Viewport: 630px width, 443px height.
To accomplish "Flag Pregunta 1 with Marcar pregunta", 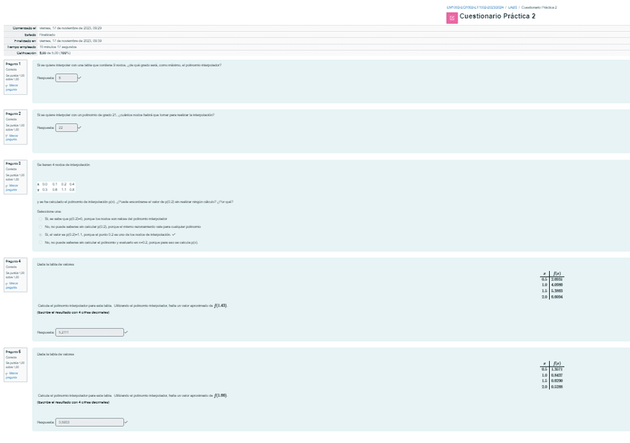I will pos(12,87).
